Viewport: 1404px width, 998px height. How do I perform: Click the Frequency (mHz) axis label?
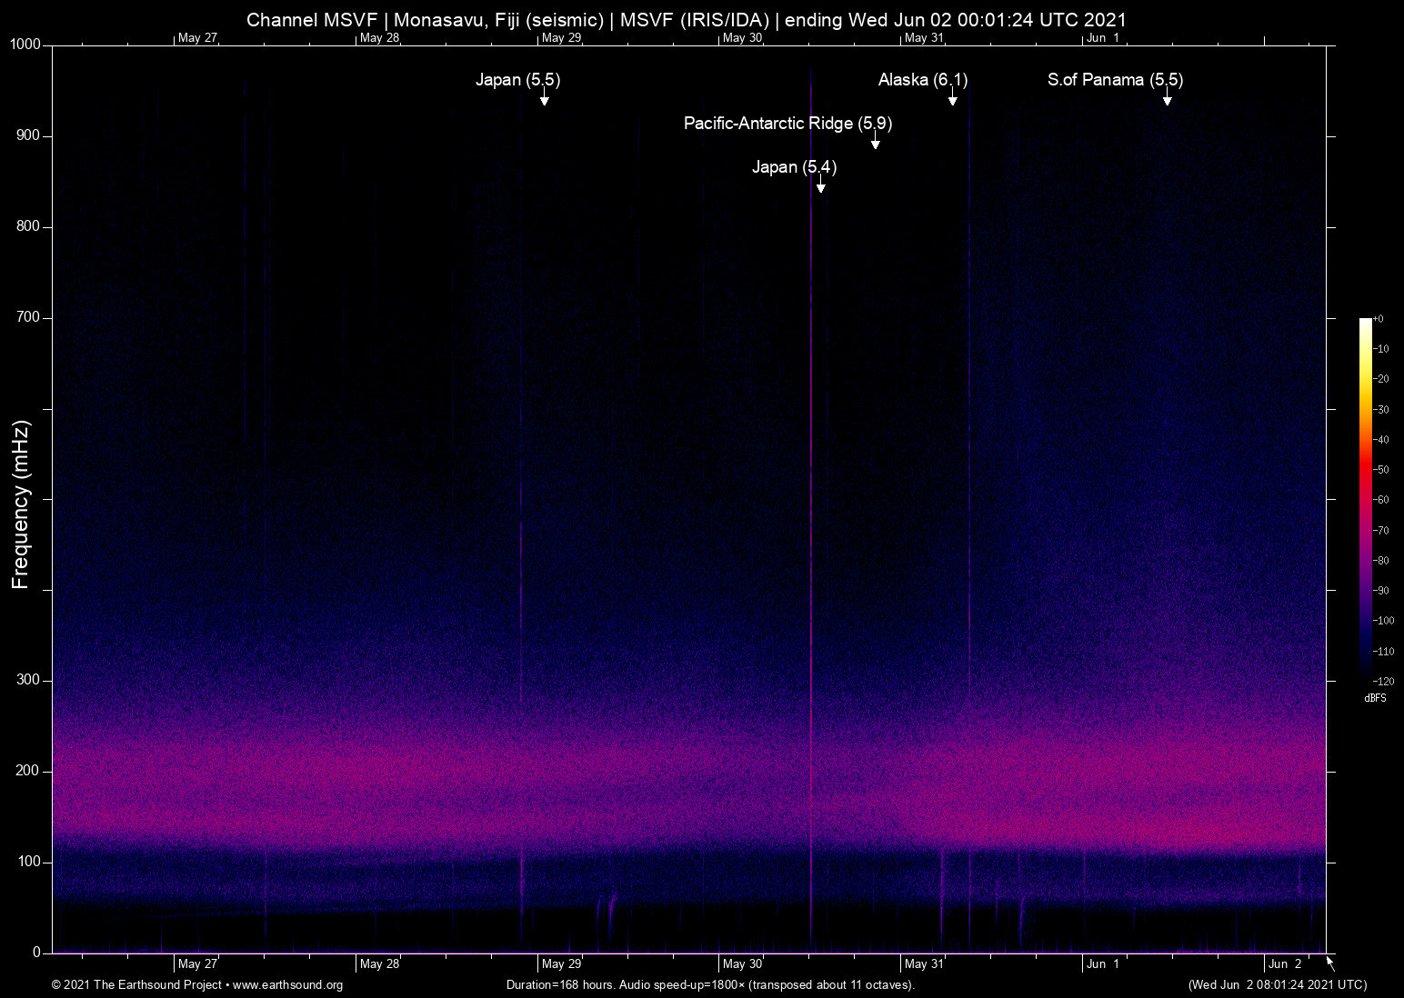[x=21, y=504]
